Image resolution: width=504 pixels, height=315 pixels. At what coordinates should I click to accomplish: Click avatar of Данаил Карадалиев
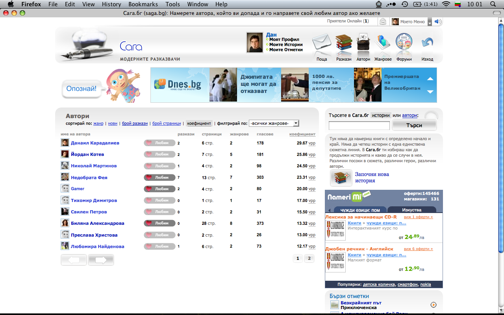(65, 143)
